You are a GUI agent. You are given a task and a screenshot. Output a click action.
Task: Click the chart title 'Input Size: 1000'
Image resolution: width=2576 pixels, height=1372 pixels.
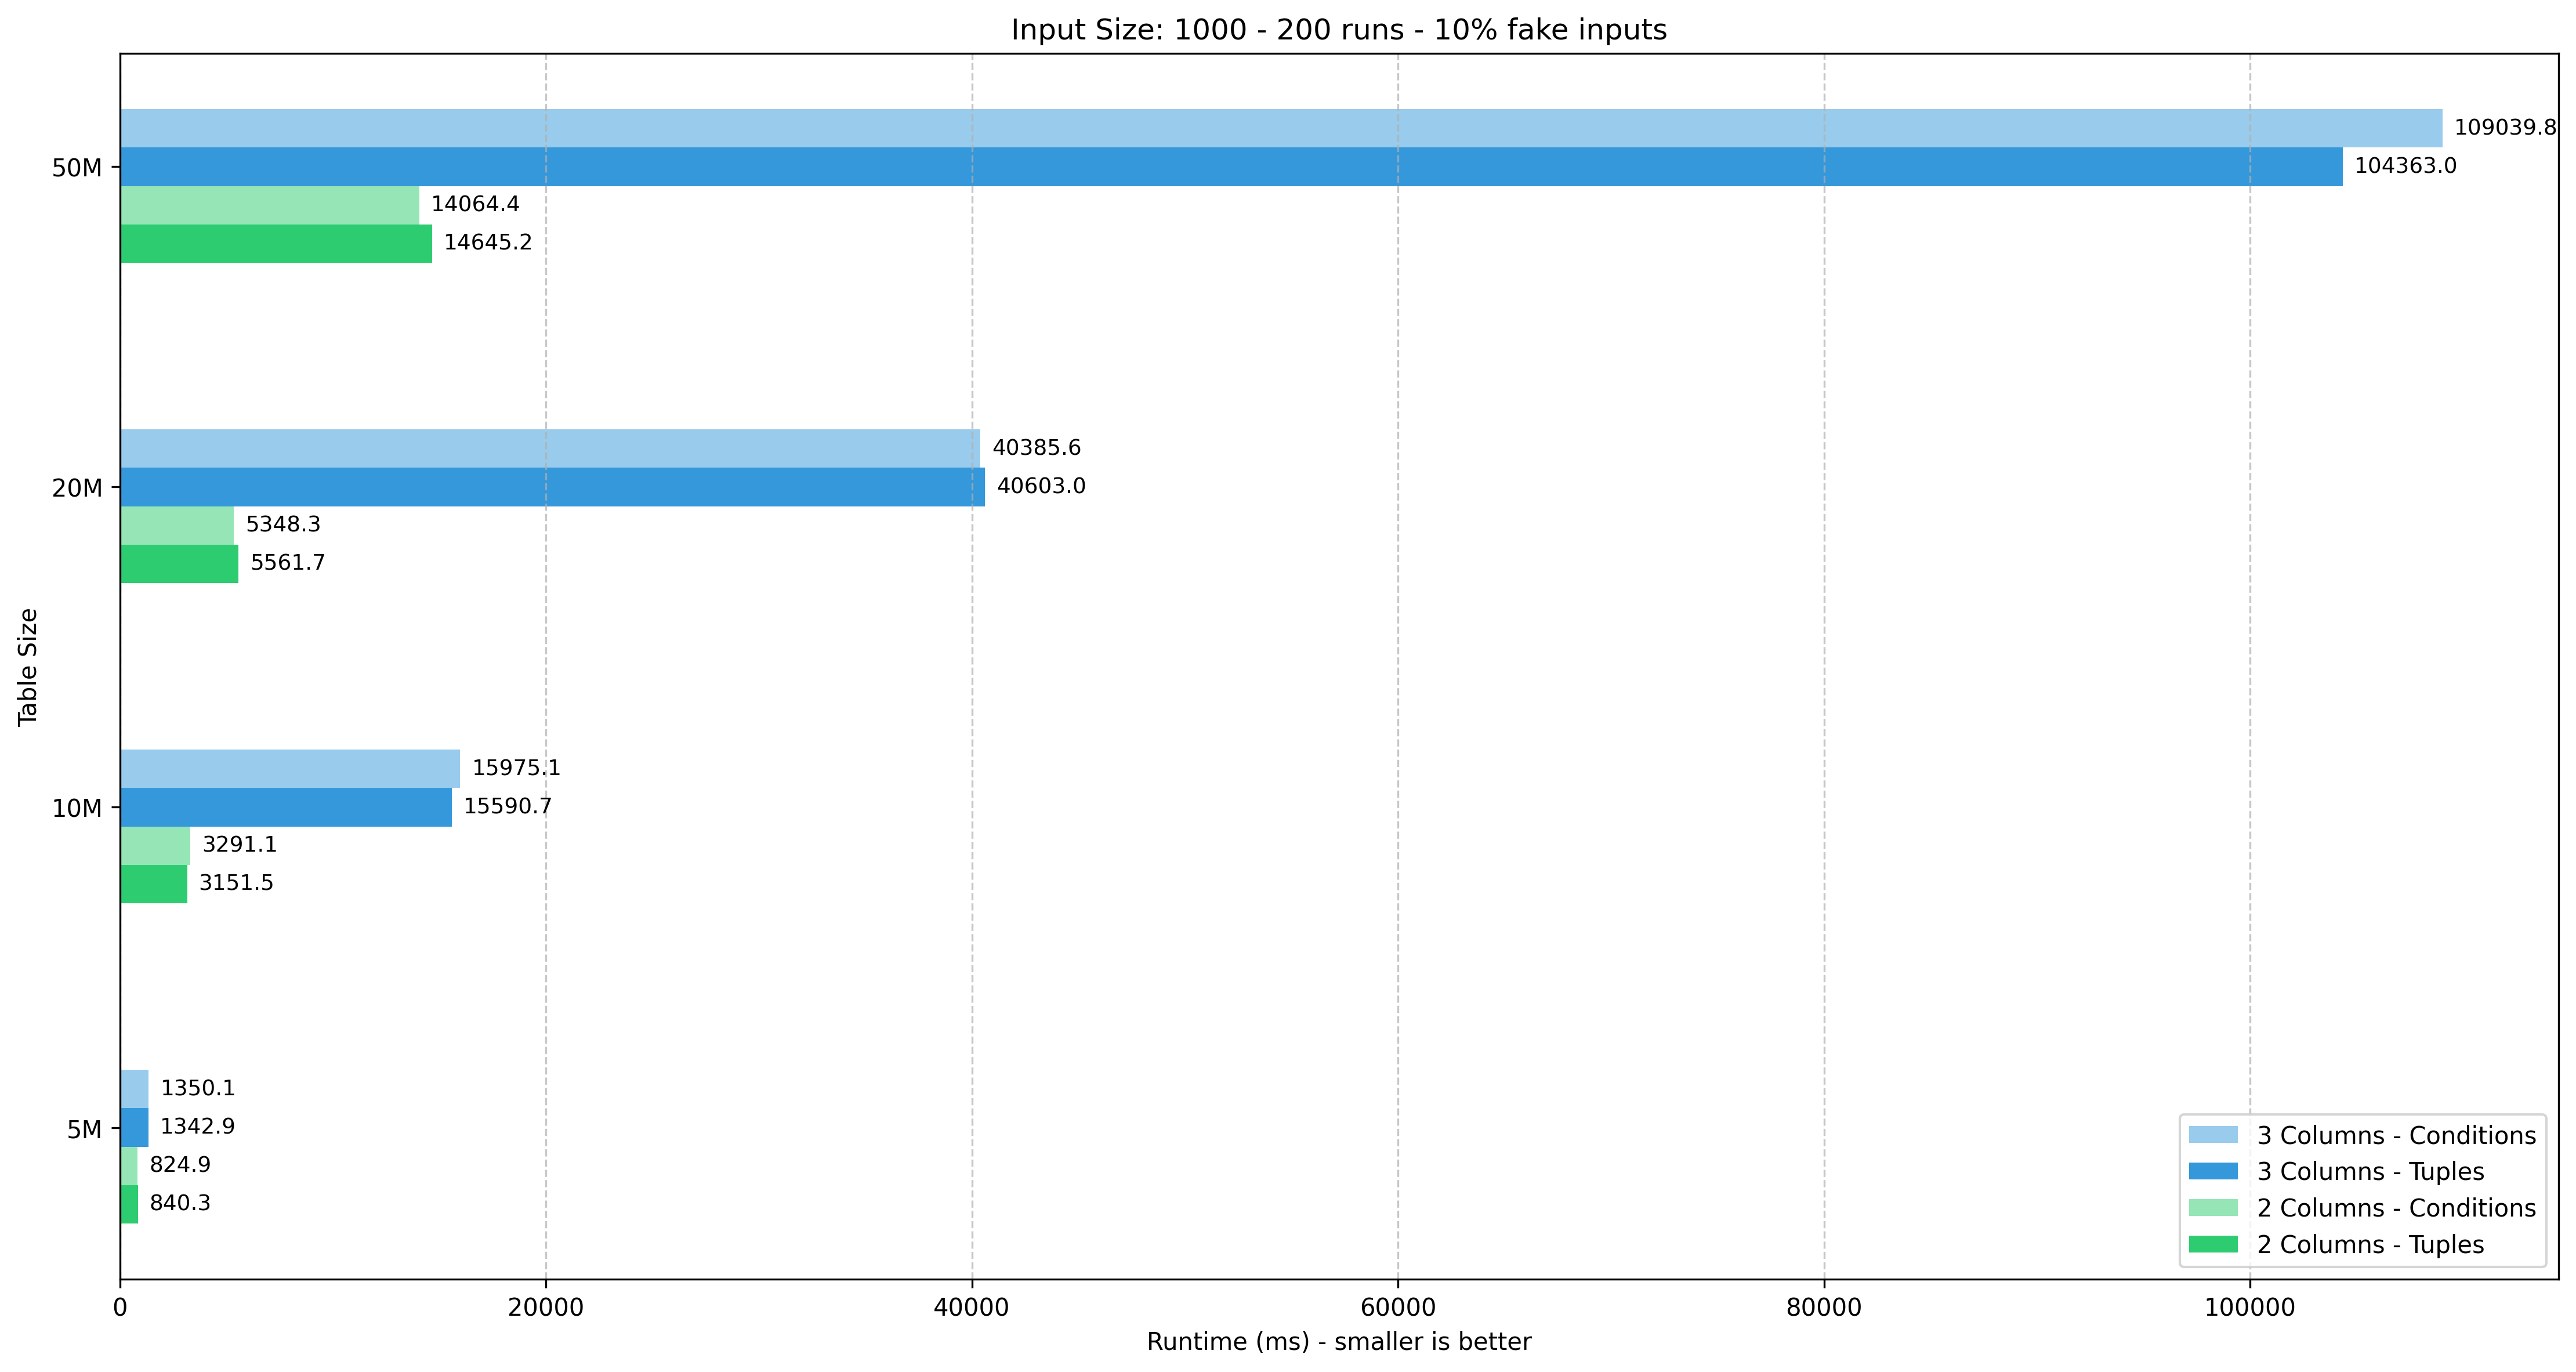pos(1338,30)
